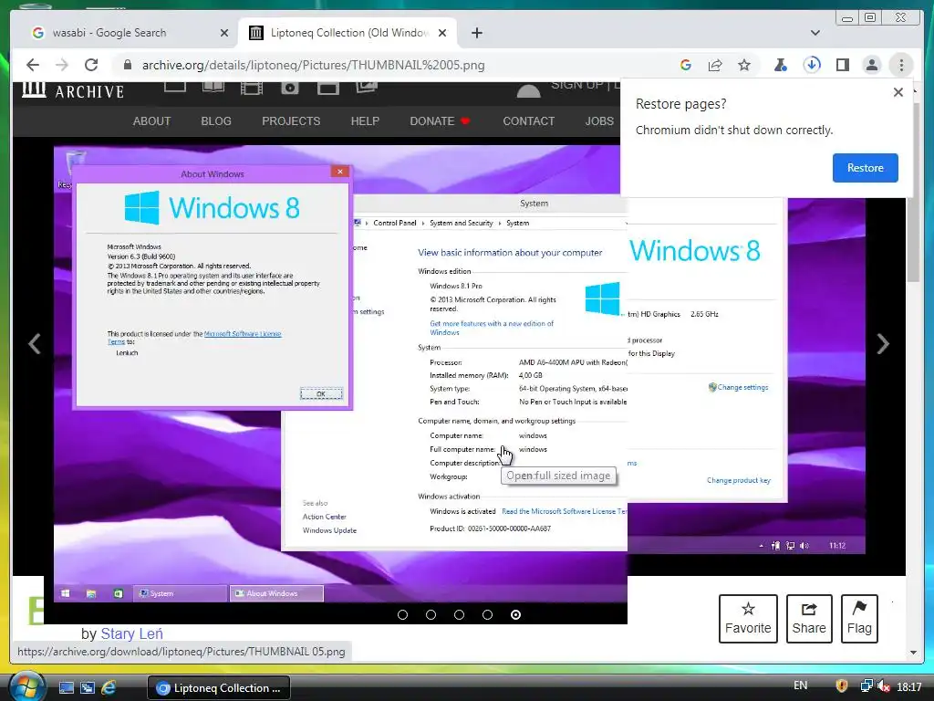Select the fourth carousel dot
Screen dimensions: 934x701
(x=487, y=614)
